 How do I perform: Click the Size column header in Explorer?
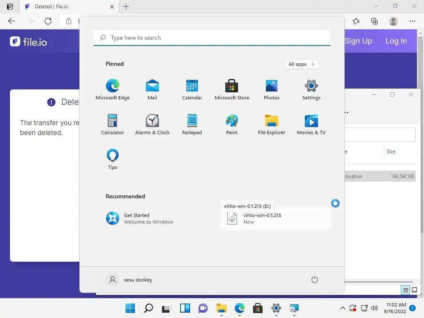pos(400,152)
